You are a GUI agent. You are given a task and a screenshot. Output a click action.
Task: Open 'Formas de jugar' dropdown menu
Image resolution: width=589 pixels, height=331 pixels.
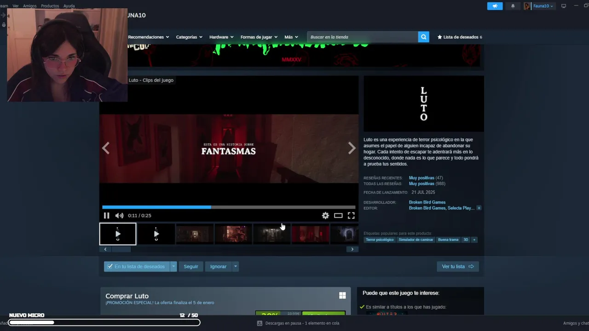[259, 37]
